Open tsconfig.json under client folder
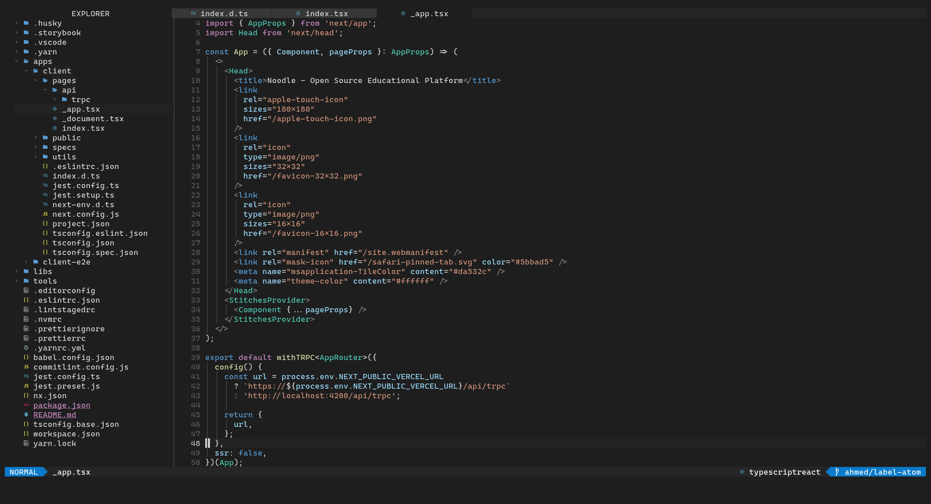931x504 pixels. [83, 243]
